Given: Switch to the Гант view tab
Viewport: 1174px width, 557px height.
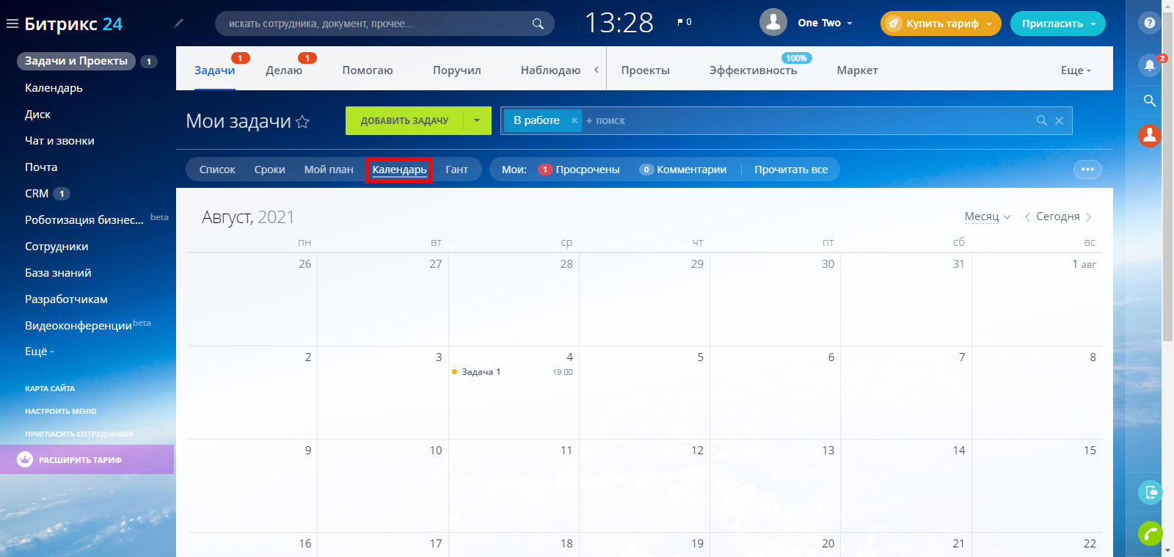Looking at the screenshot, I should [456, 170].
